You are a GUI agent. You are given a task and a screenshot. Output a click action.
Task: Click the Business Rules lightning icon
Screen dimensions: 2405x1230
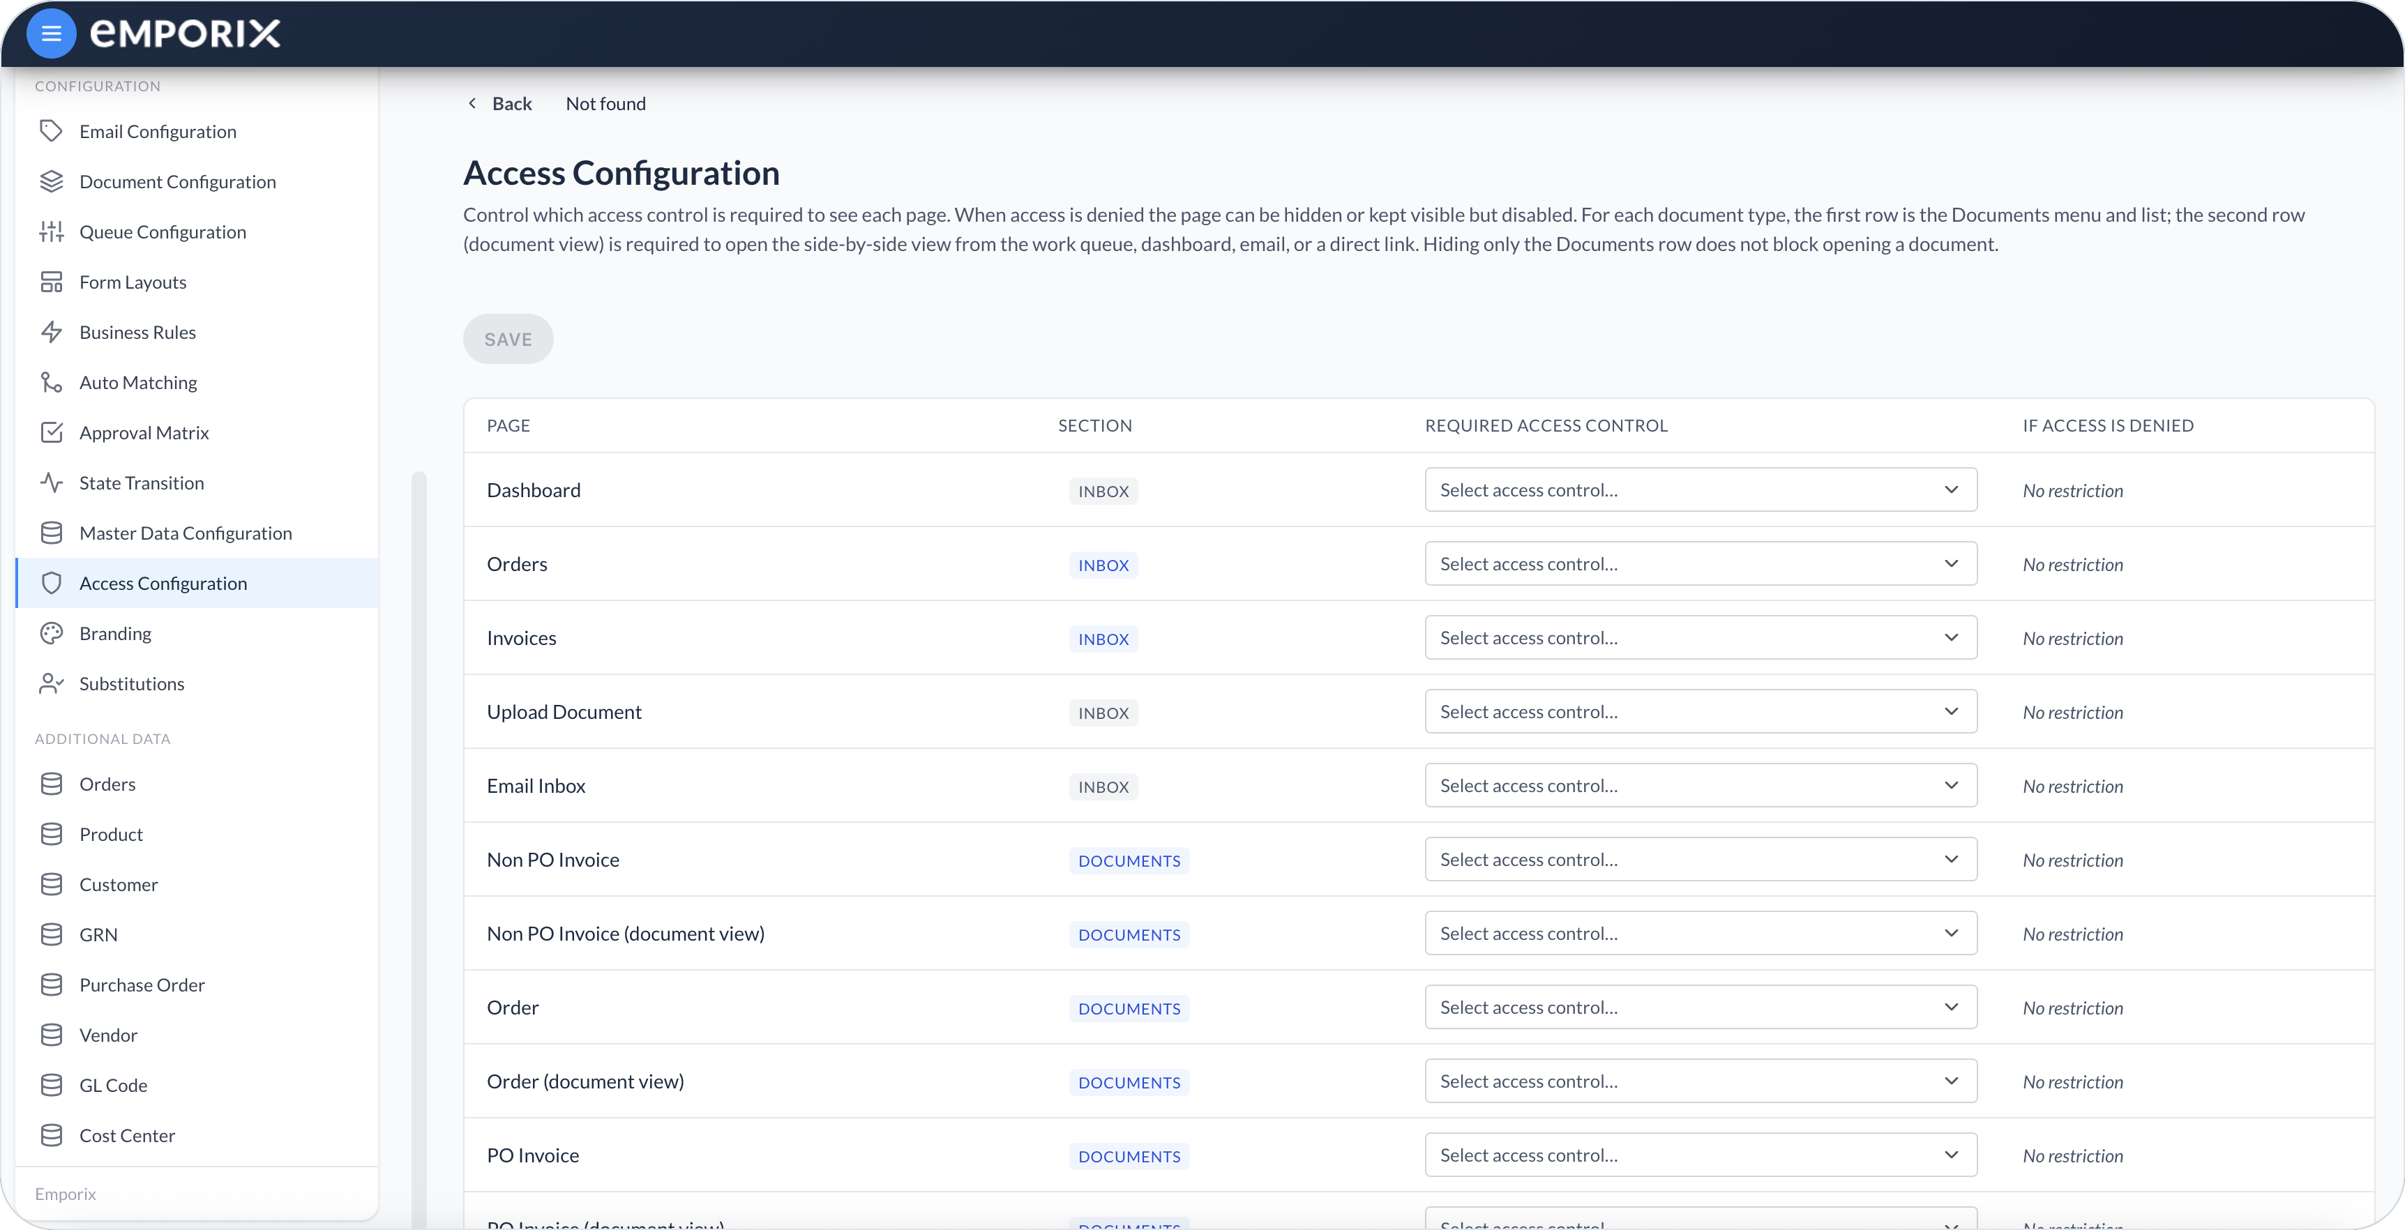(x=52, y=333)
